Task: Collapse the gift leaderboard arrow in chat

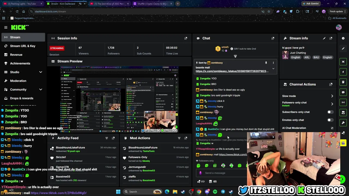Action: coord(235,56)
